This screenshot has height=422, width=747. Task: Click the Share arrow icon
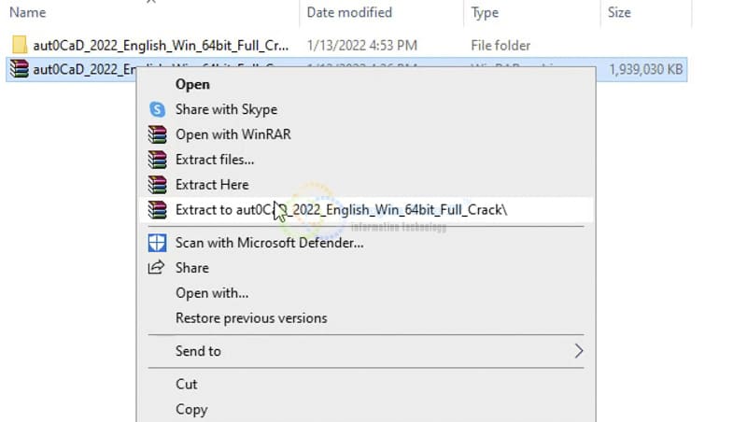(156, 268)
